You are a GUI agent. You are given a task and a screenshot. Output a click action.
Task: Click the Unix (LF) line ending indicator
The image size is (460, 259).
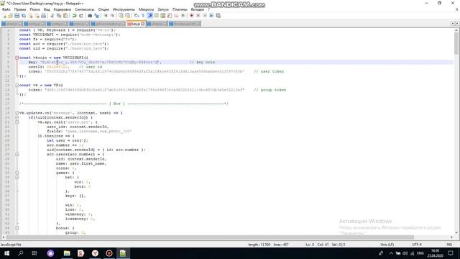pyautogui.click(x=387, y=245)
